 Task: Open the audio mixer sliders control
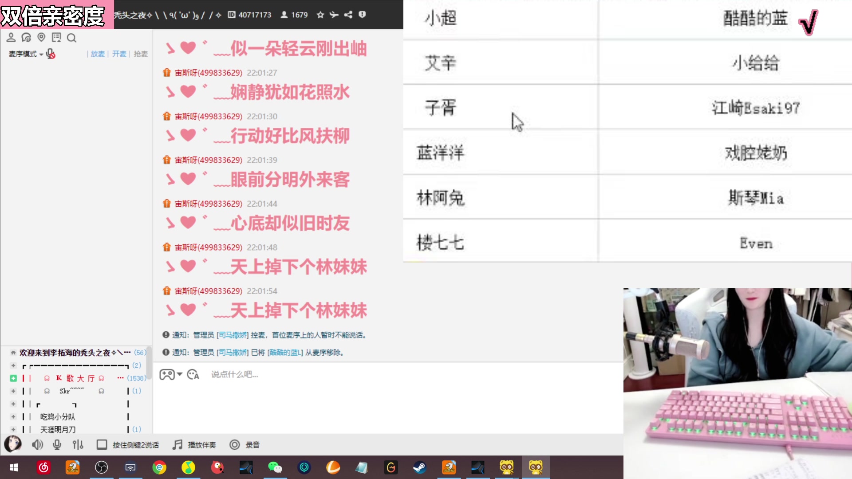click(78, 444)
